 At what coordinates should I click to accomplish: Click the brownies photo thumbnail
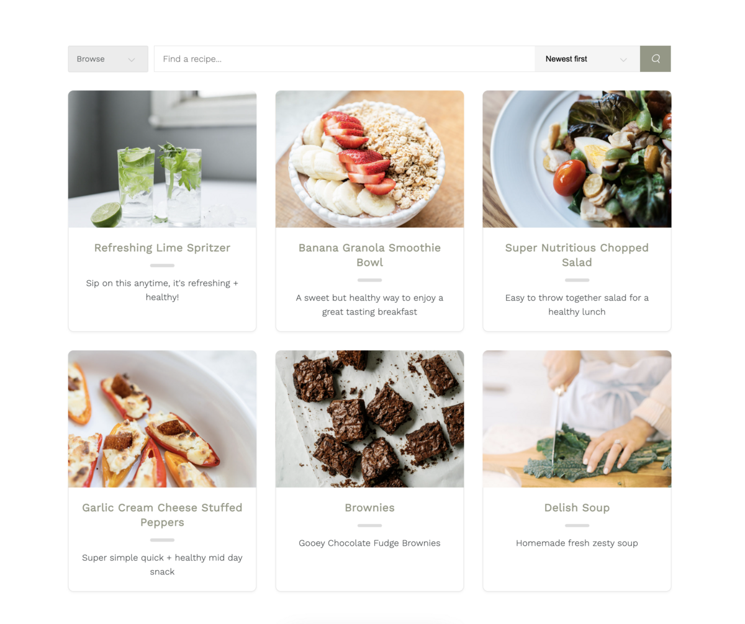coord(369,419)
